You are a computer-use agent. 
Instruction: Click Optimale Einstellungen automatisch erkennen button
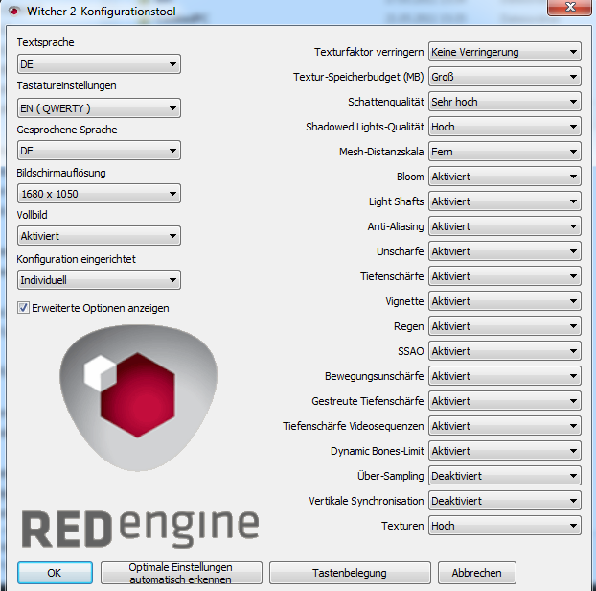[181, 573]
